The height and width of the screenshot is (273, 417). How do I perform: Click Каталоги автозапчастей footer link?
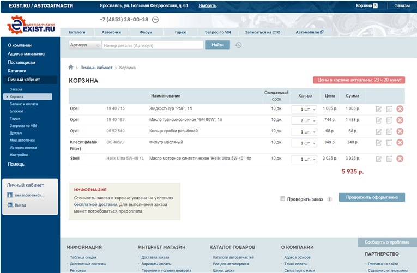click(x=233, y=257)
